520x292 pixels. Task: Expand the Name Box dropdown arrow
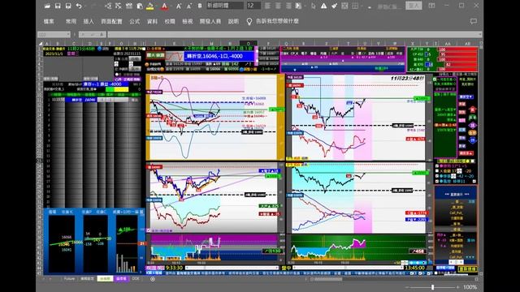[68, 34]
